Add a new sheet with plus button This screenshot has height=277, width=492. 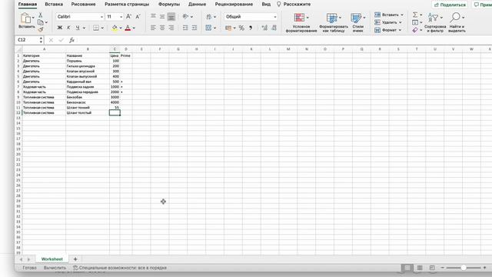point(75,259)
